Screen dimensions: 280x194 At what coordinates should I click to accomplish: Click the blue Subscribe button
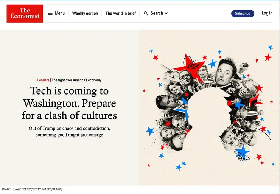[x=243, y=14]
